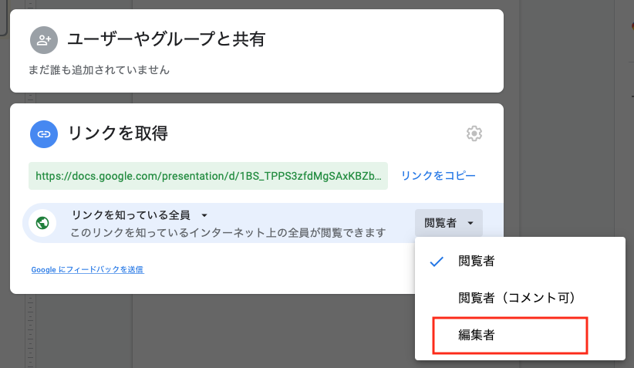Click the add people icon
Image resolution: width=634 pixels, height=368 pixels.
pyautogui.click(x=44, y=40)
